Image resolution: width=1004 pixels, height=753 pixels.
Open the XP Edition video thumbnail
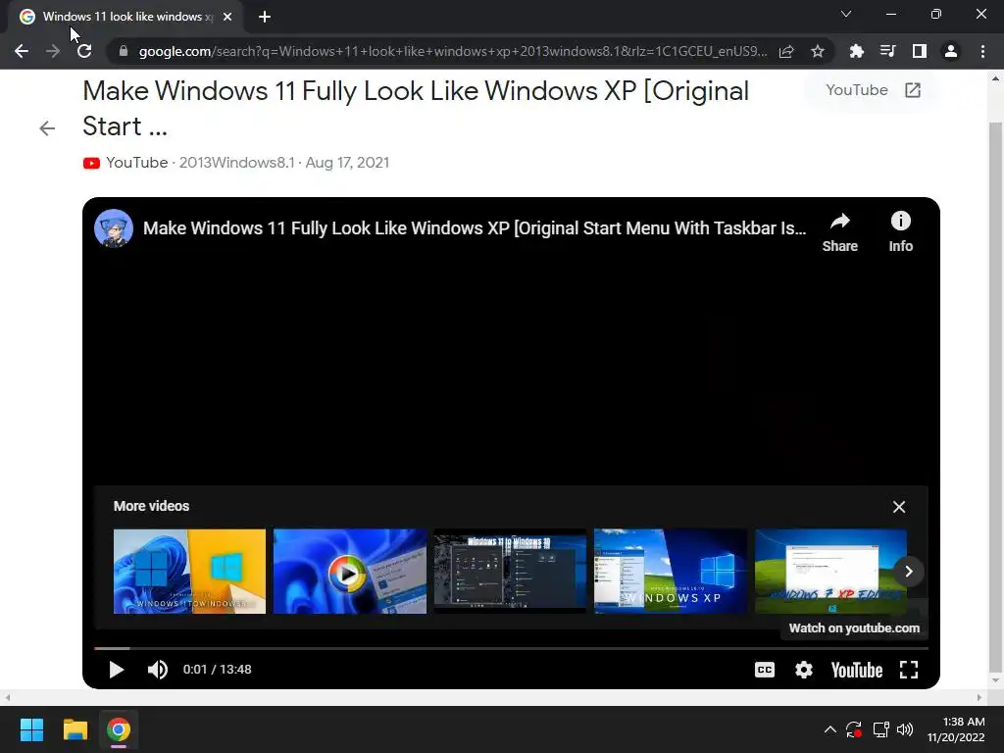(830, 572)
